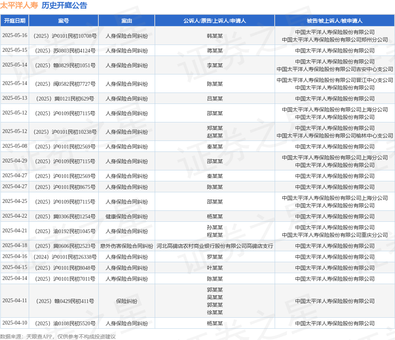Click plaintiff 韩某某

coord(215,36)
